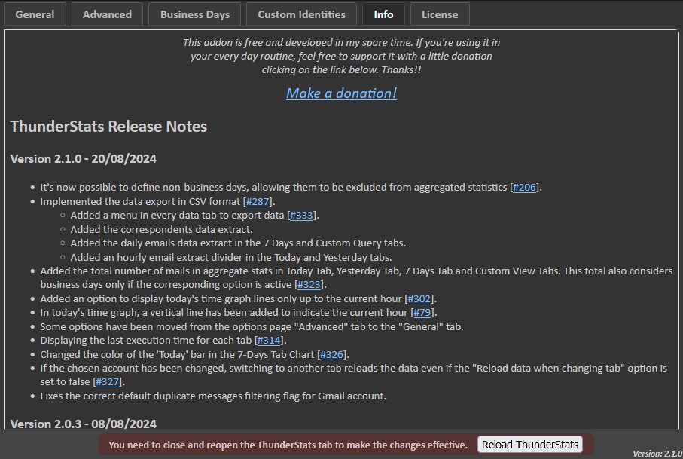Click the 'You need to close and reopen' notice

[x=288, y=445]
